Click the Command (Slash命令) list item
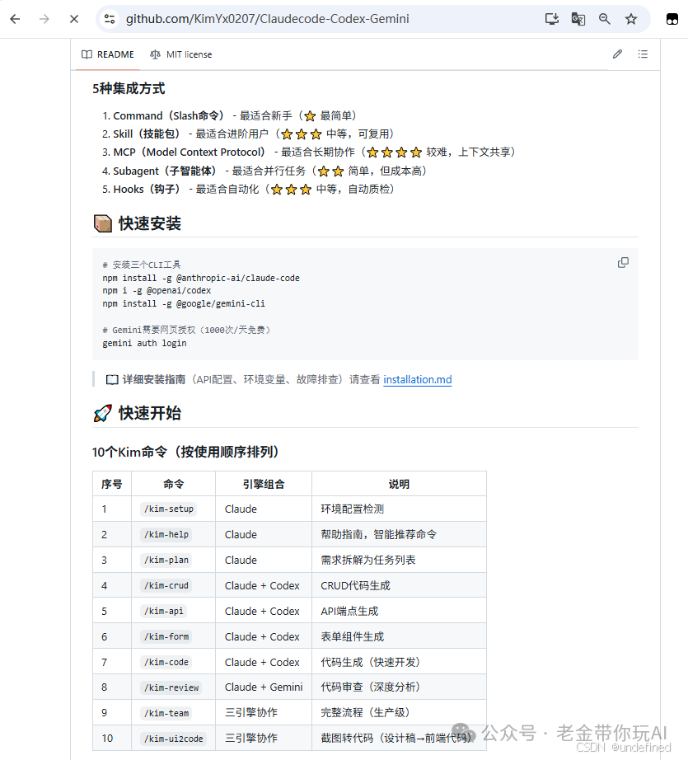The width and height of the screenshot is (688, 760). [229, 116]
